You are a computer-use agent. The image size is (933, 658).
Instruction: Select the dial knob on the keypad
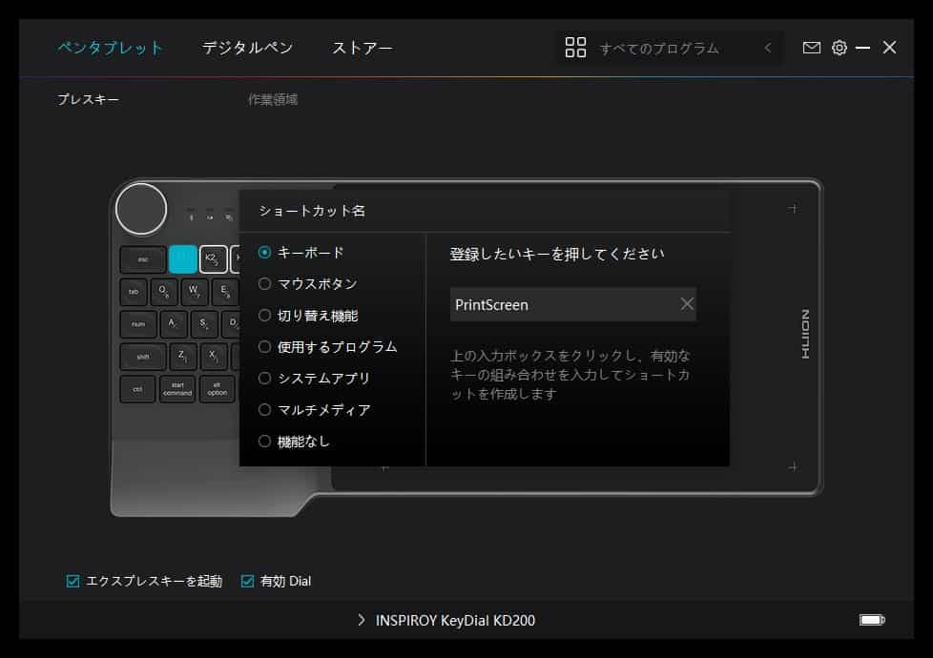point(141,209)
